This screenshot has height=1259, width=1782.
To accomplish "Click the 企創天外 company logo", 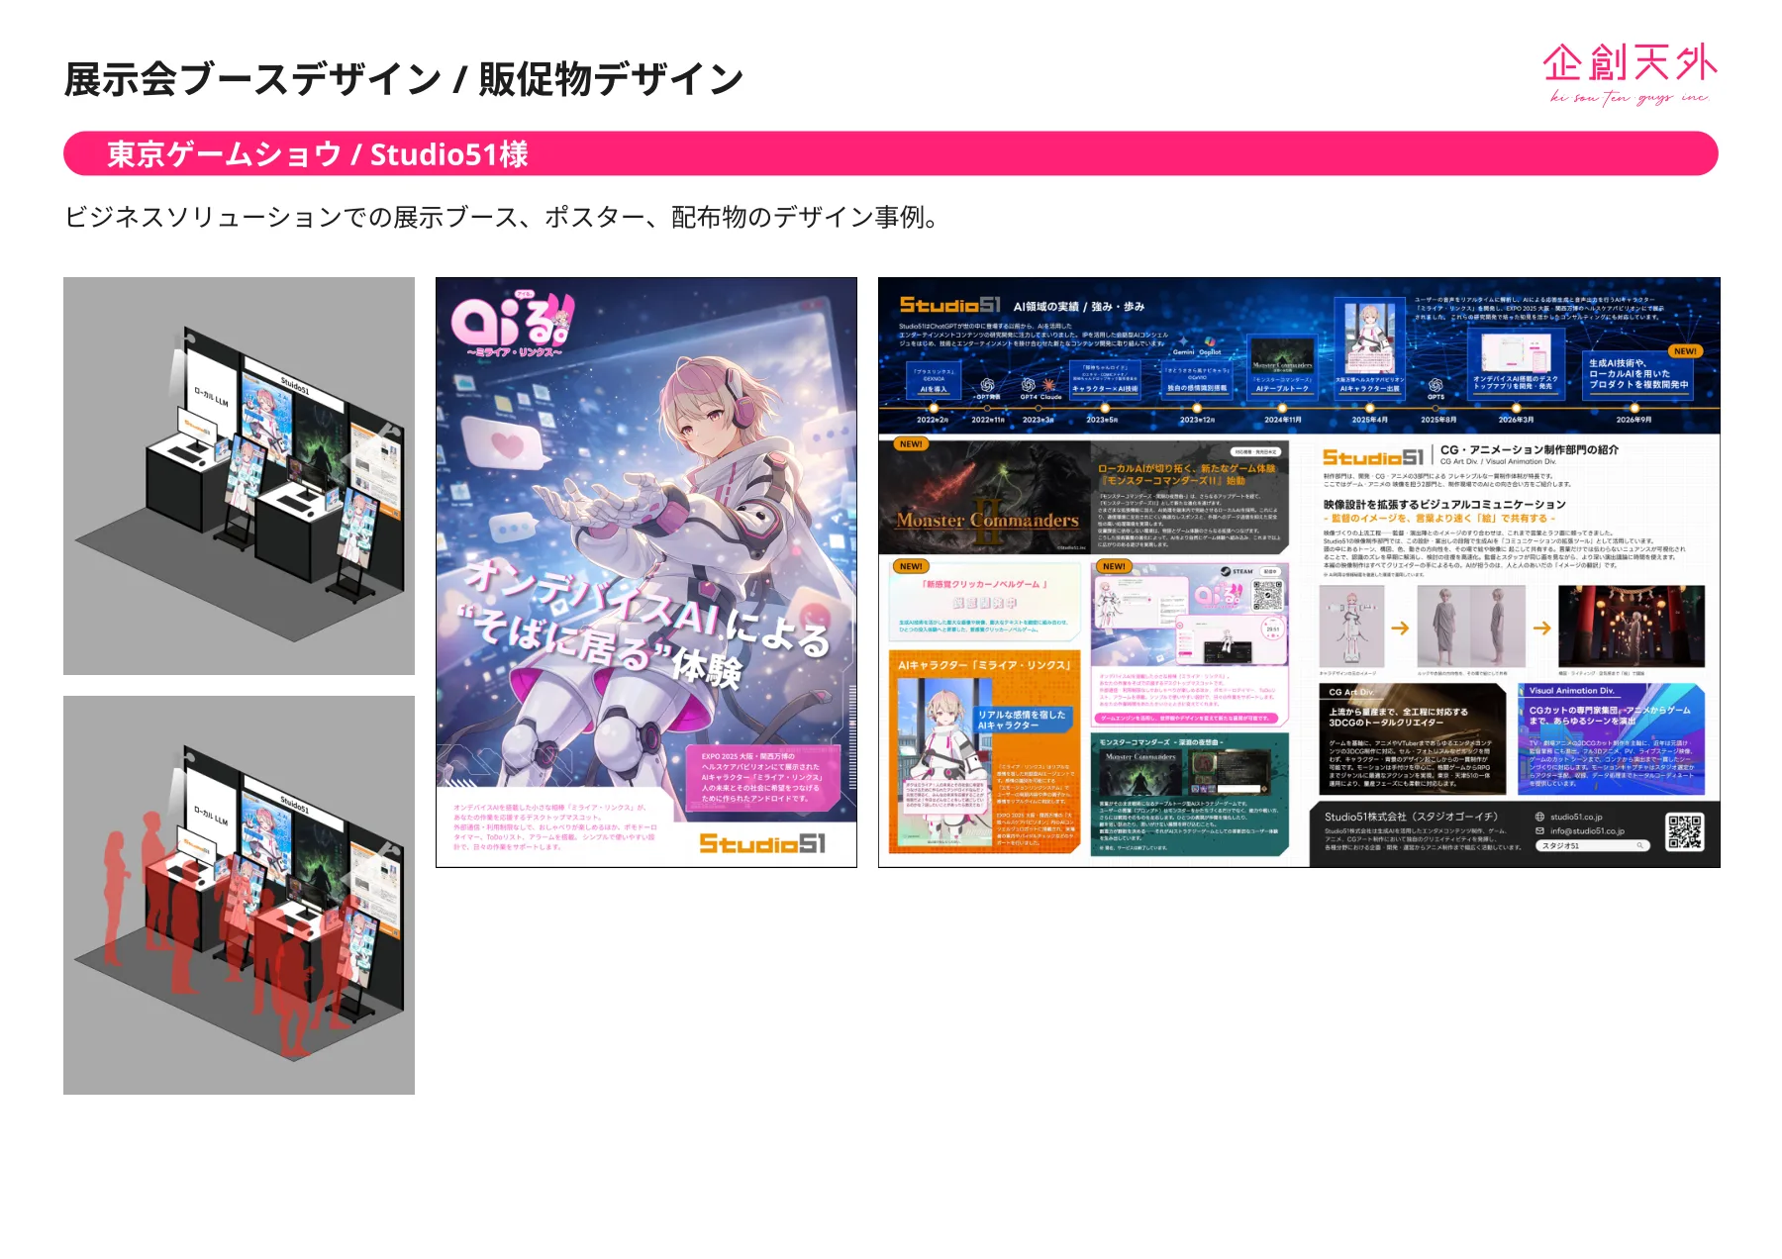I will [x=1630, y=73].
